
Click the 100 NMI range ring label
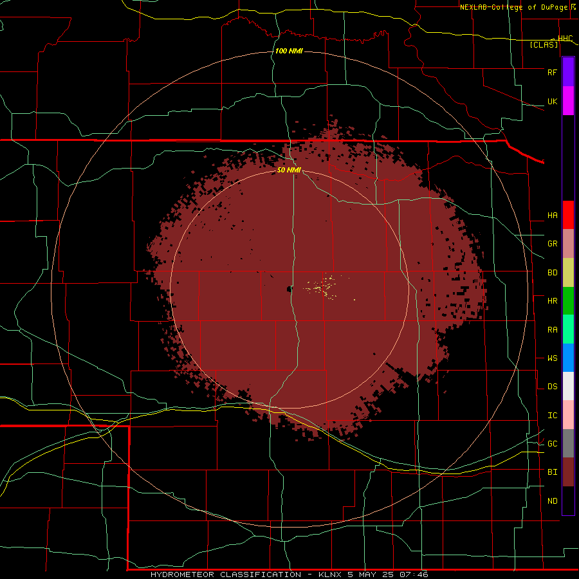289,51
